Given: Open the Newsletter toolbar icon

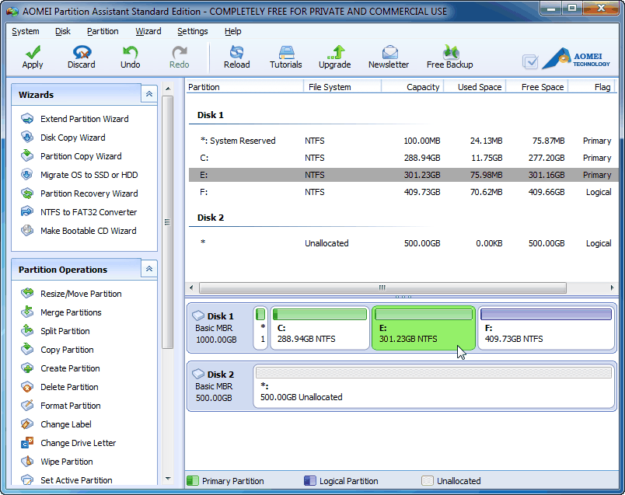Looking at the screenshot, I should pos(389,53).
